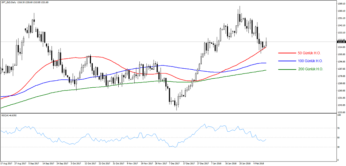Image resolution: width=346 pixels, height=166 pixels.
Task: Click the 4 Feb 2018 date label
Action: [x=258, y=163]
